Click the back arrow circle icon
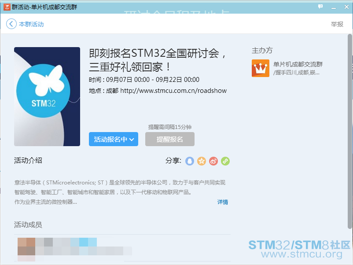 click(x=11, y=24)
